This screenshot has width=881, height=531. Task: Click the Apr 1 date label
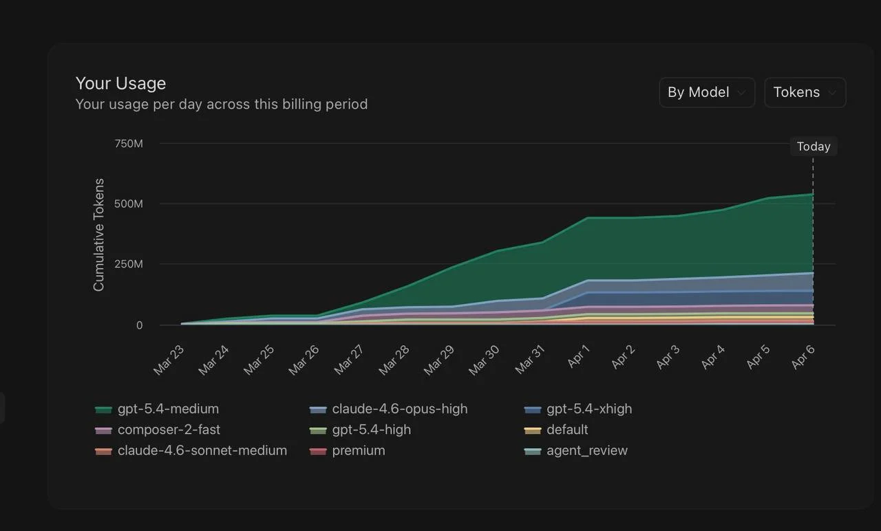click(x=579, y=356)
